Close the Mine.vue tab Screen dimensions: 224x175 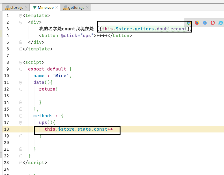(x=57, y=7)
